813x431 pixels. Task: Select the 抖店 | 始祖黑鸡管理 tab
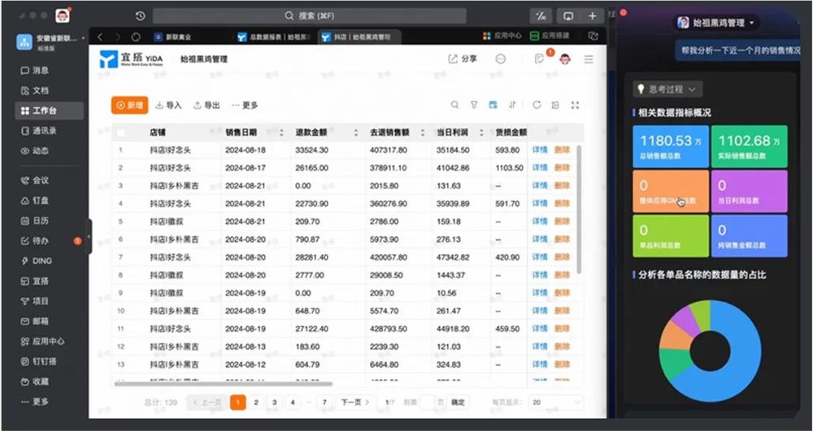(358, 37)
